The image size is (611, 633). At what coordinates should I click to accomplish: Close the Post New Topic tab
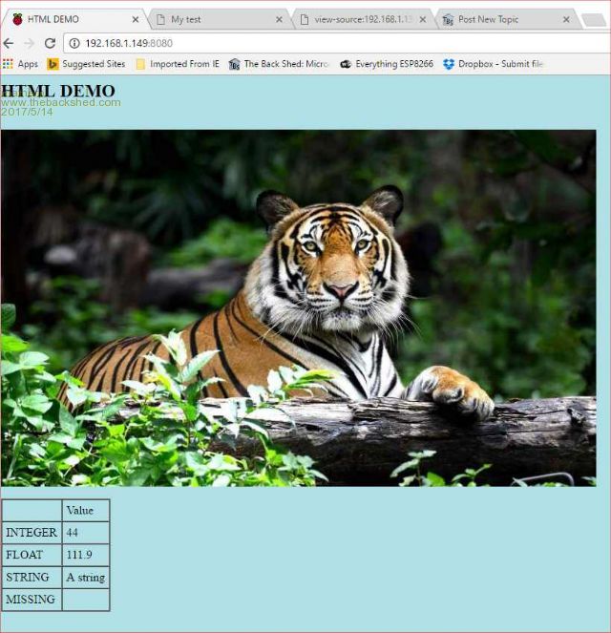[566, 19]
